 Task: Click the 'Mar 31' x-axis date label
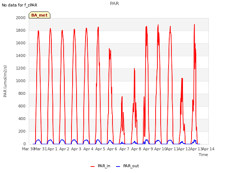[x=41, y=149]
